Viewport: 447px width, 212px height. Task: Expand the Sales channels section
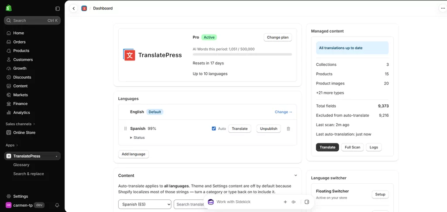coord(20,124)
